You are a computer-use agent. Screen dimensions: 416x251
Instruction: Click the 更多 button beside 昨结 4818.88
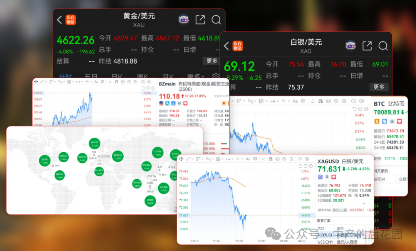coord(212,61)
